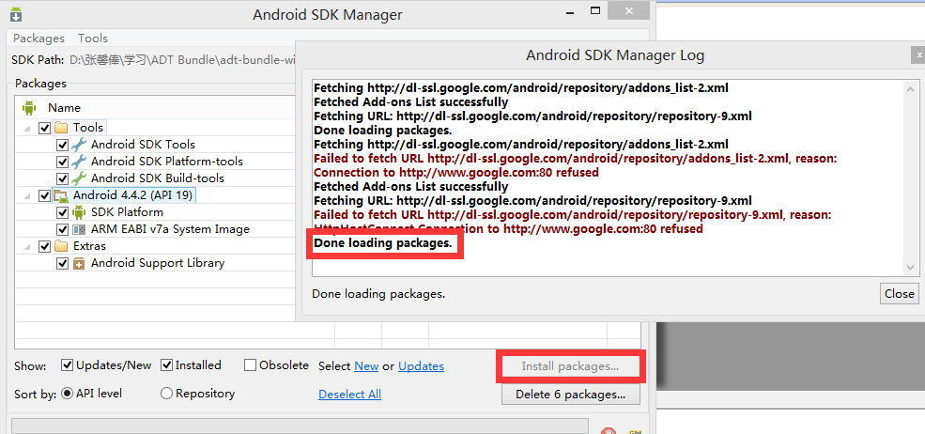Click the bottom progress bar
925x434 pixels.
[x=300, y=426]
